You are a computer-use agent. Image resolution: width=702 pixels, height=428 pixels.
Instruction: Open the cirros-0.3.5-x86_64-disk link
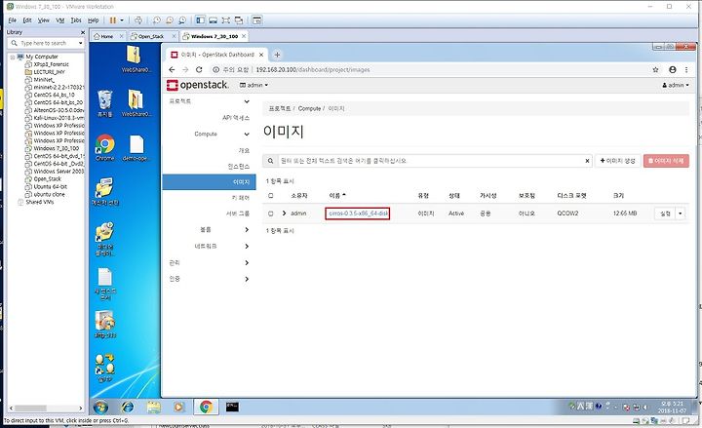tap(358, 214)
